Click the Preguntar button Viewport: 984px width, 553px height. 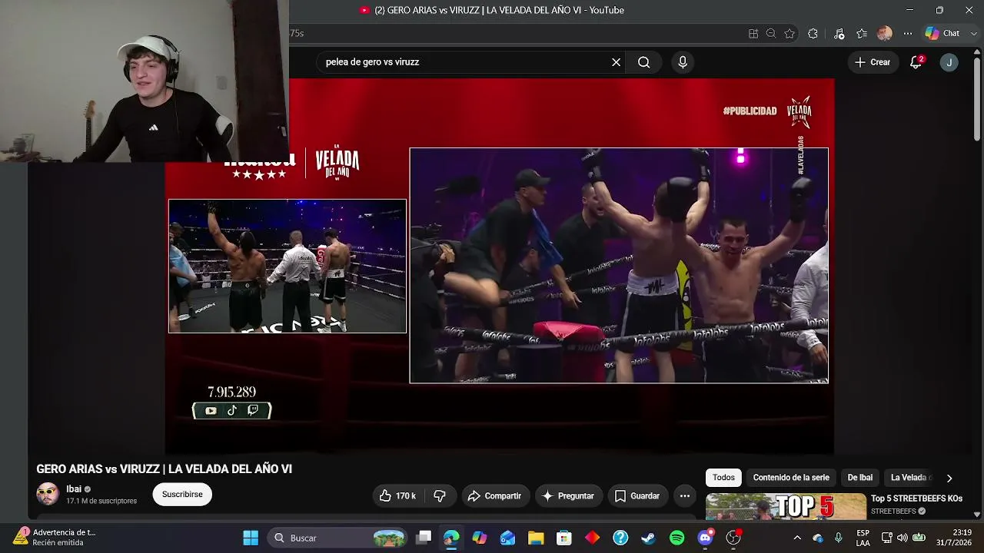click(568, 496)
